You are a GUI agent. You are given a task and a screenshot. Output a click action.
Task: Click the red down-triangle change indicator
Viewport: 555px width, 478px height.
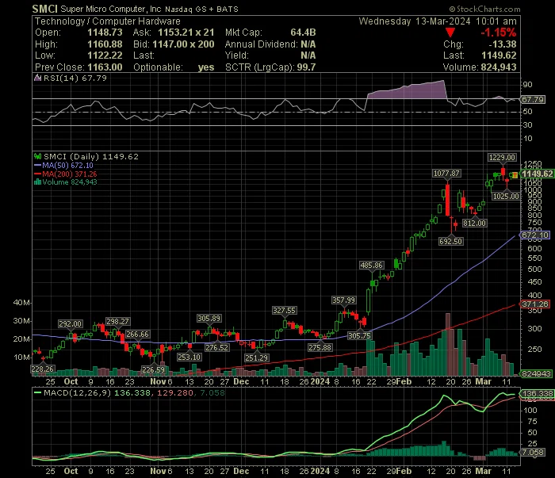[450, 33]
